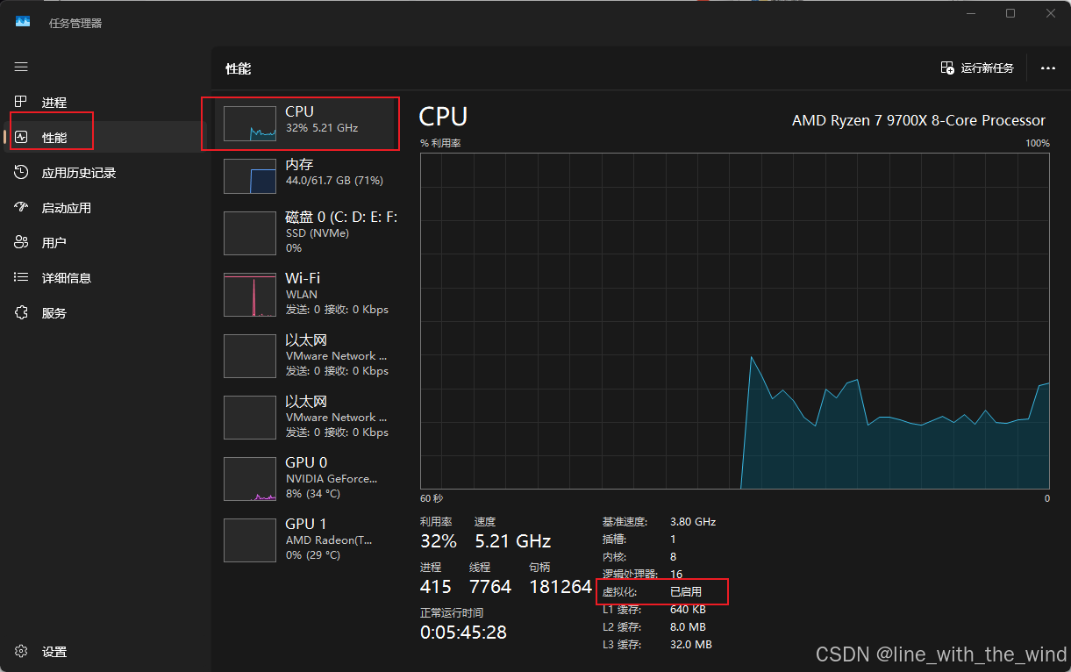Select the 内存 memory usage thumbnail

[x=250, y=175]
